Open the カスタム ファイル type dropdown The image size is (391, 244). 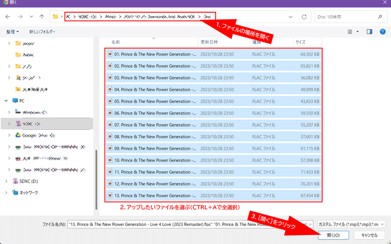[351, 224]
